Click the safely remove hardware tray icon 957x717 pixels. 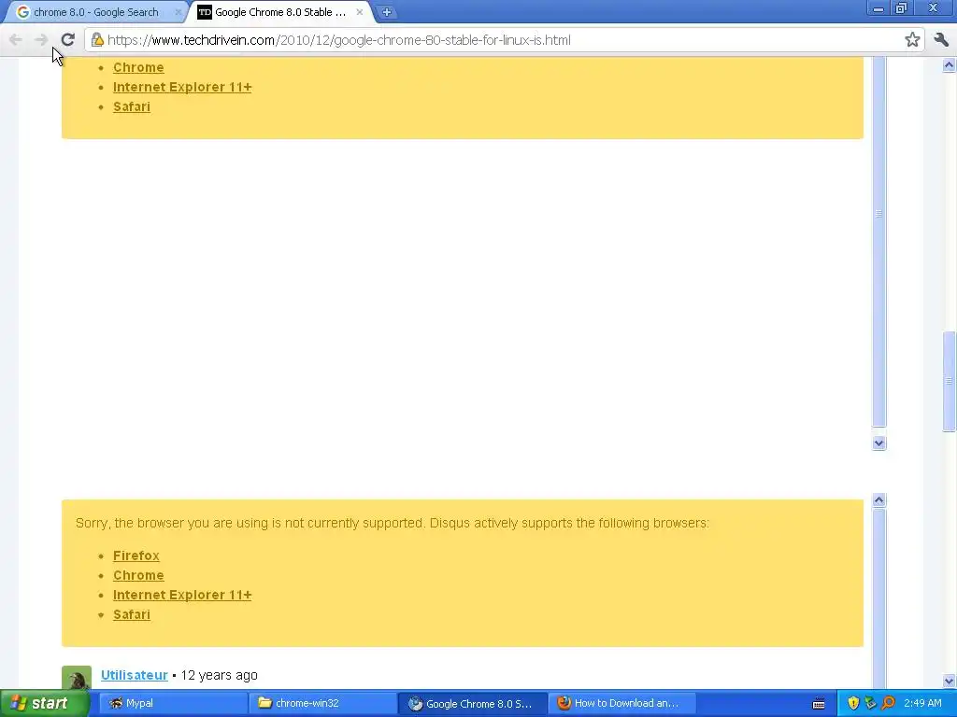click(x=870, y=704)
